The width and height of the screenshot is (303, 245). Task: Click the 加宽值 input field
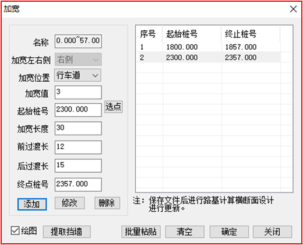pos(78,92)
